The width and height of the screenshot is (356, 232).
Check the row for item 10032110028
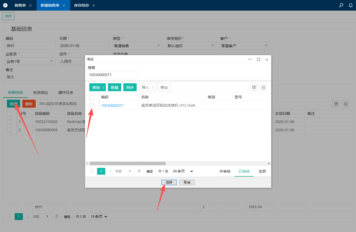click(9, 122)
